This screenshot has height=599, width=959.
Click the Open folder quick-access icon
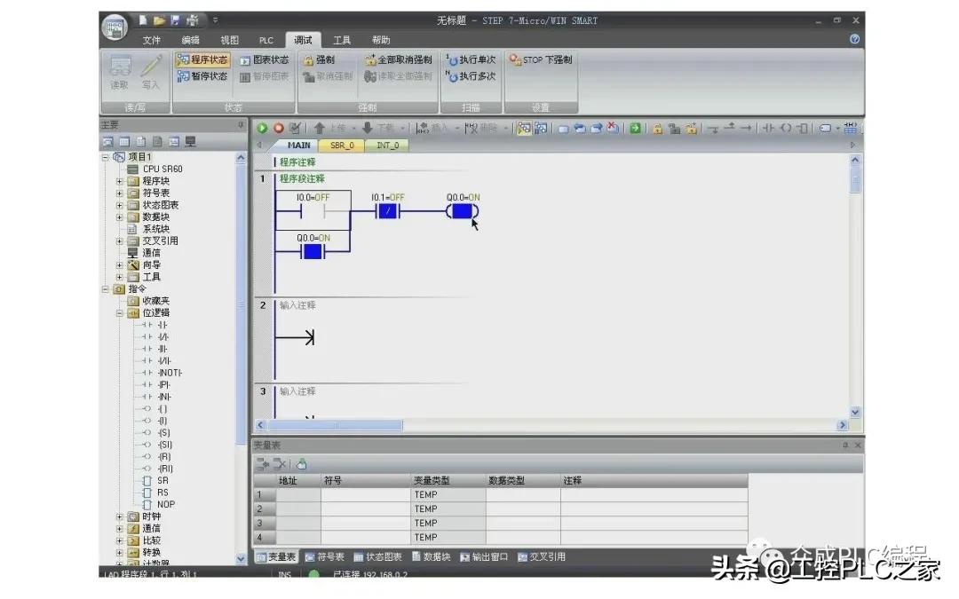pos(159,20)
